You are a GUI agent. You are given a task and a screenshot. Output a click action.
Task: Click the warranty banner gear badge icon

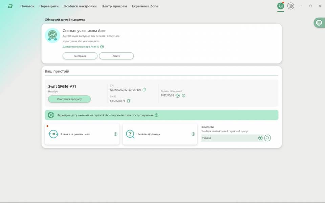tap(51, 115)
